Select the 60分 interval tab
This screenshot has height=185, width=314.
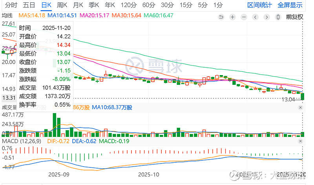(x=149, y=5)
